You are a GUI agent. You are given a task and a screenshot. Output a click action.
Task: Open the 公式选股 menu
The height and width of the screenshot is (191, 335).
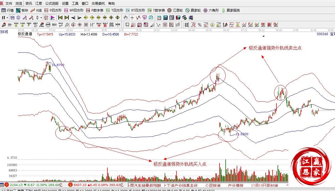click(52, 4)
